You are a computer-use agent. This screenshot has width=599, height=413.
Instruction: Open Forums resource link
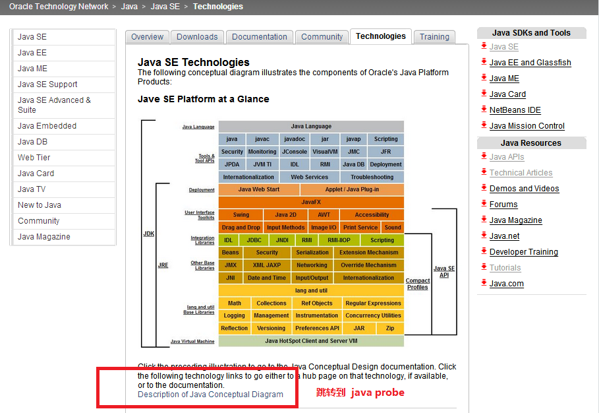[503, 205]
